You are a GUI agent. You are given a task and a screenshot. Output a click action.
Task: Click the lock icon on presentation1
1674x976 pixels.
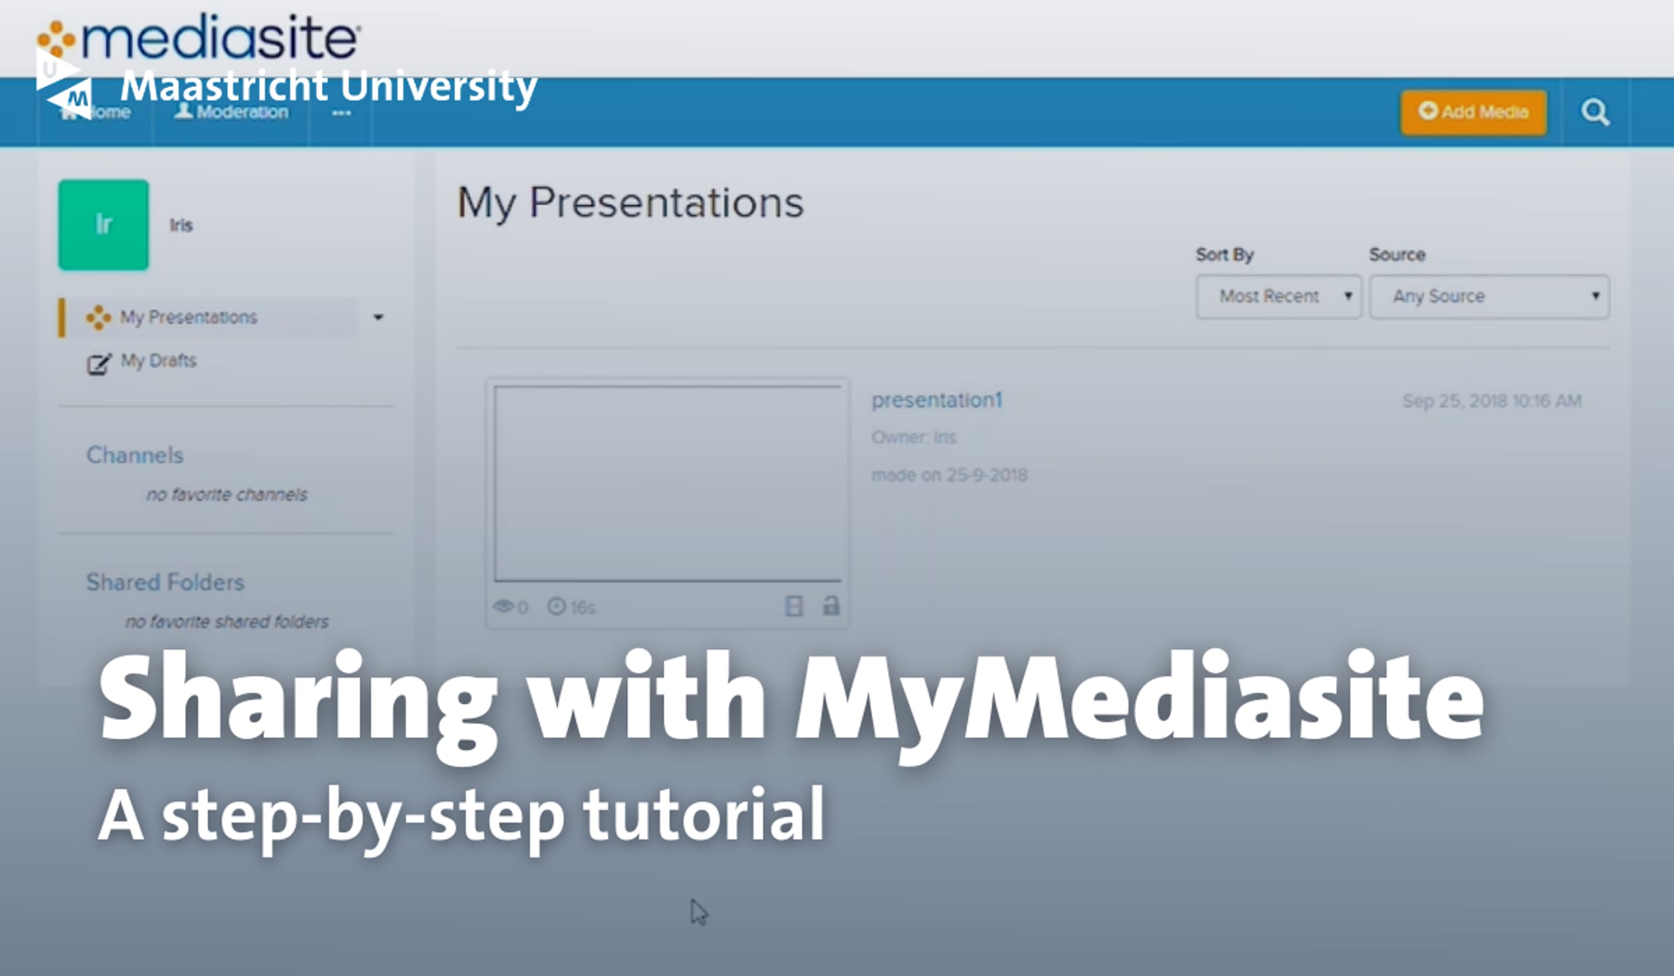[831, 605]
